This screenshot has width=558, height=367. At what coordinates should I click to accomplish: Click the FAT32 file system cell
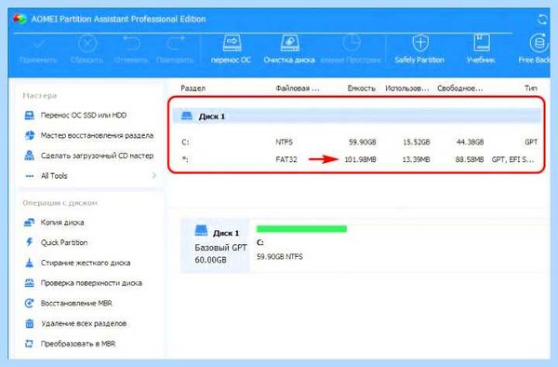(286, 159)
